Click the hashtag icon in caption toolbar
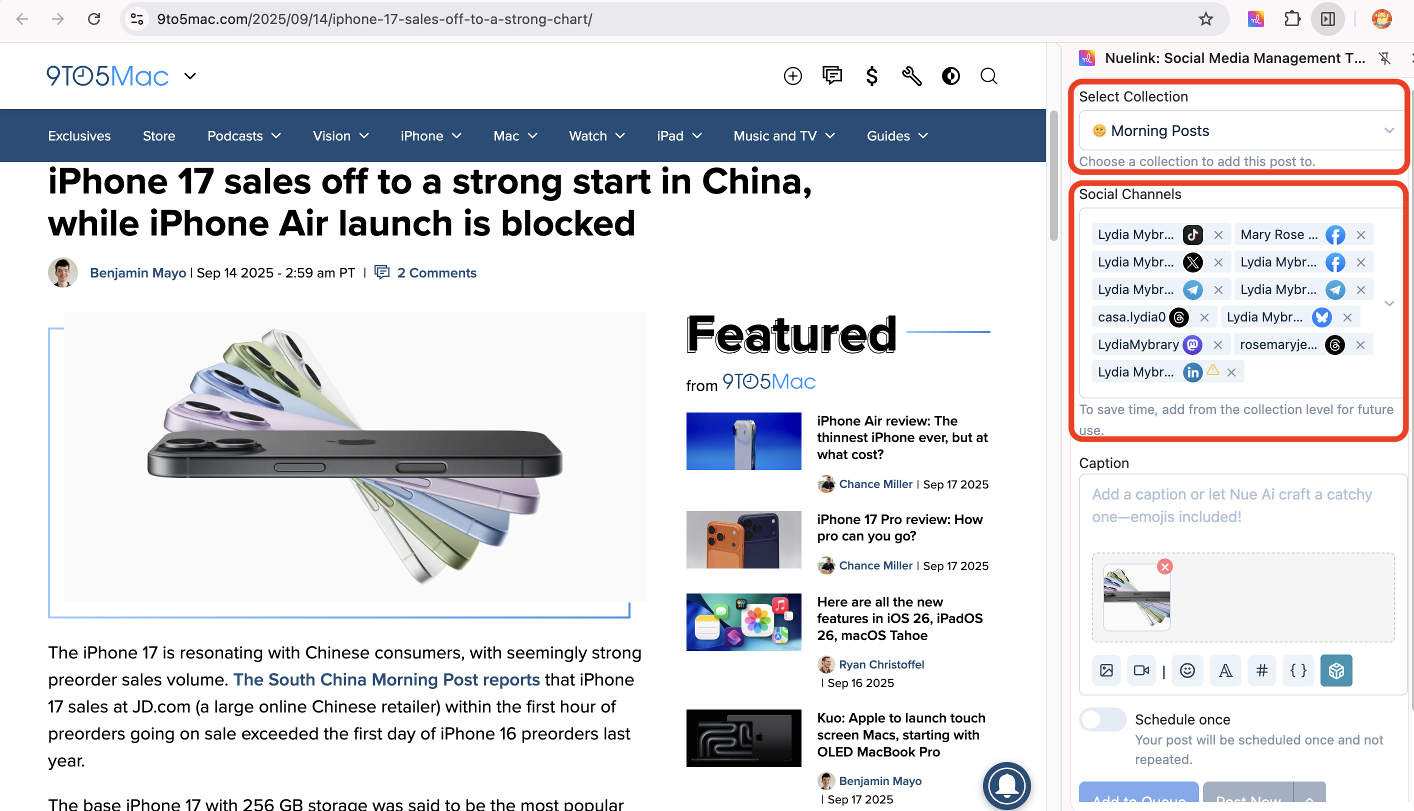This screenshot has width=1414, height=811. coord(1261,670)
